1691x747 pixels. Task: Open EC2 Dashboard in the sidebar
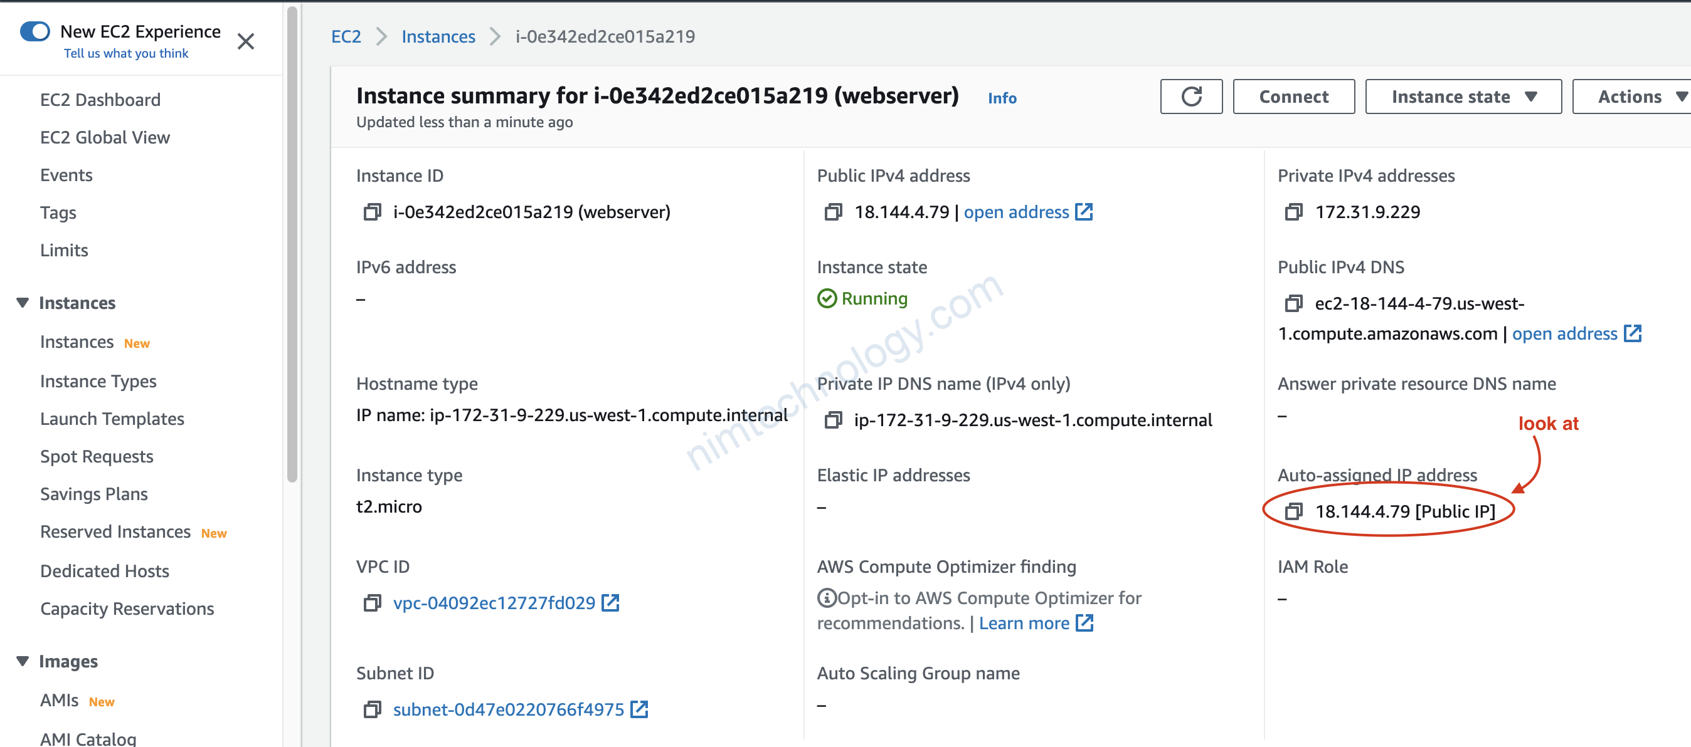pyautogui.click(x=100, y=100)
